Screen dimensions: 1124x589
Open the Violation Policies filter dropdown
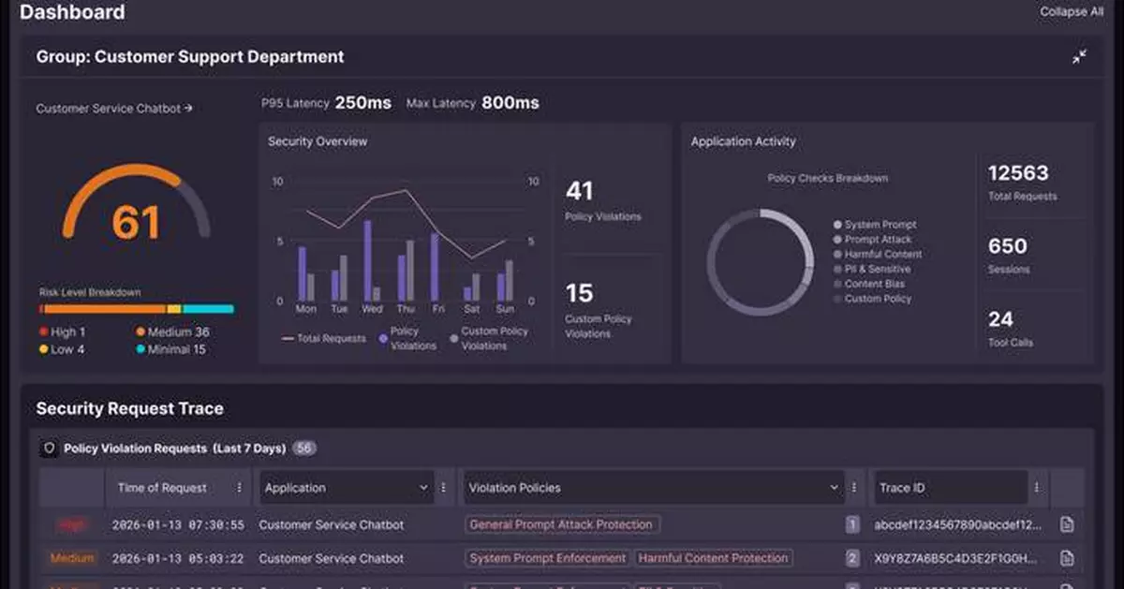pos(652,487)
